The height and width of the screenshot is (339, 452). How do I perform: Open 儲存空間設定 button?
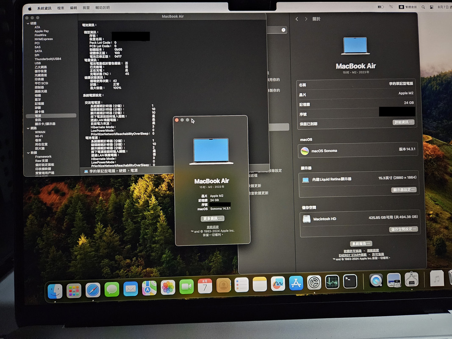(x=404, y=229)
